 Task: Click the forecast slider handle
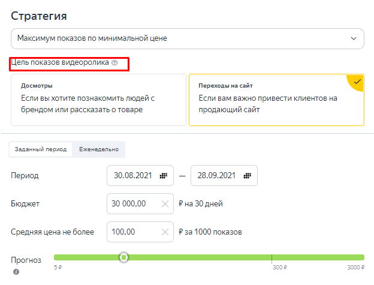coord(123,257)
